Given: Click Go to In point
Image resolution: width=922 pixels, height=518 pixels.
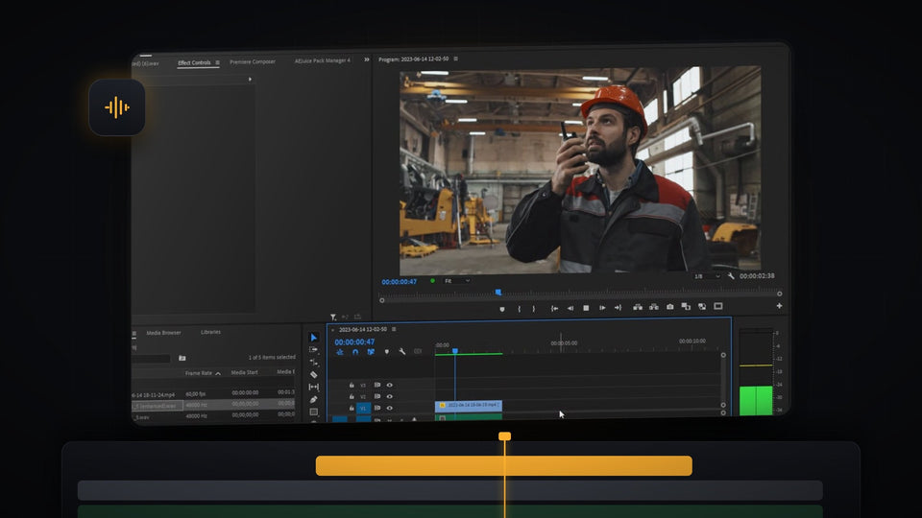Looking at the screenshot, I should coord(554,308).
